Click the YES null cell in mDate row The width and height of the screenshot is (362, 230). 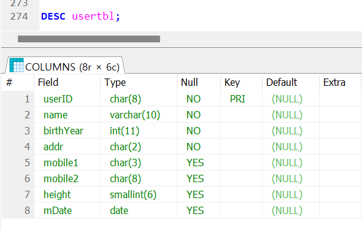tap(199, 210)
